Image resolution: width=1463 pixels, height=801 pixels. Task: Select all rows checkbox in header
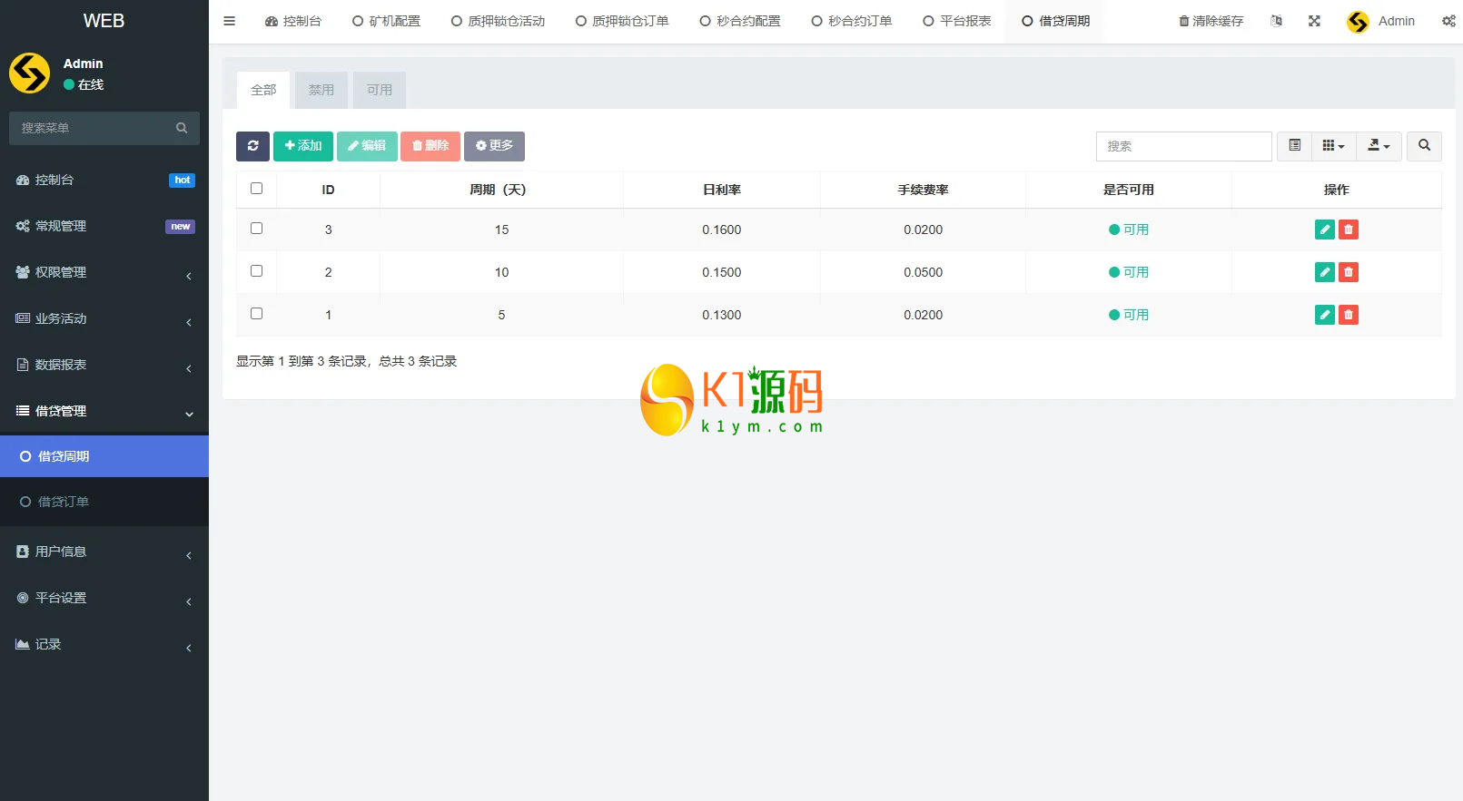256,189
